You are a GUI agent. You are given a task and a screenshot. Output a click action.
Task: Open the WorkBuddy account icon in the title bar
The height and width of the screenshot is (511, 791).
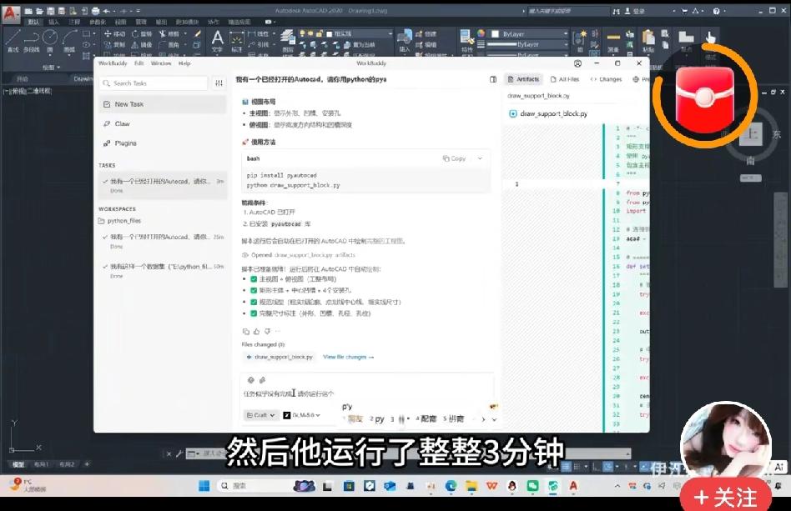point(577,63)
